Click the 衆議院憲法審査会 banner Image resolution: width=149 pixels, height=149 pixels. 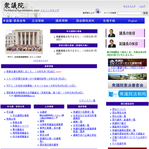127,85
